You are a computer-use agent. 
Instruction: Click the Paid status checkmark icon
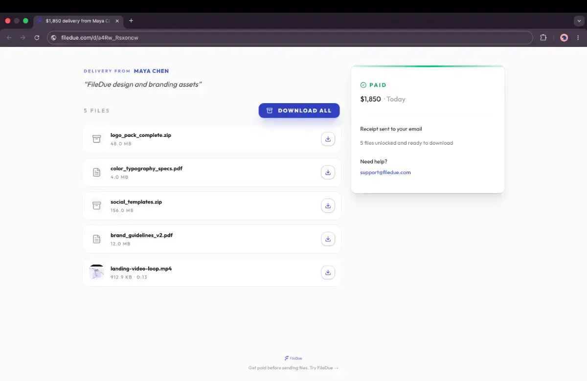pyautogui.click(x=363, y=85)
